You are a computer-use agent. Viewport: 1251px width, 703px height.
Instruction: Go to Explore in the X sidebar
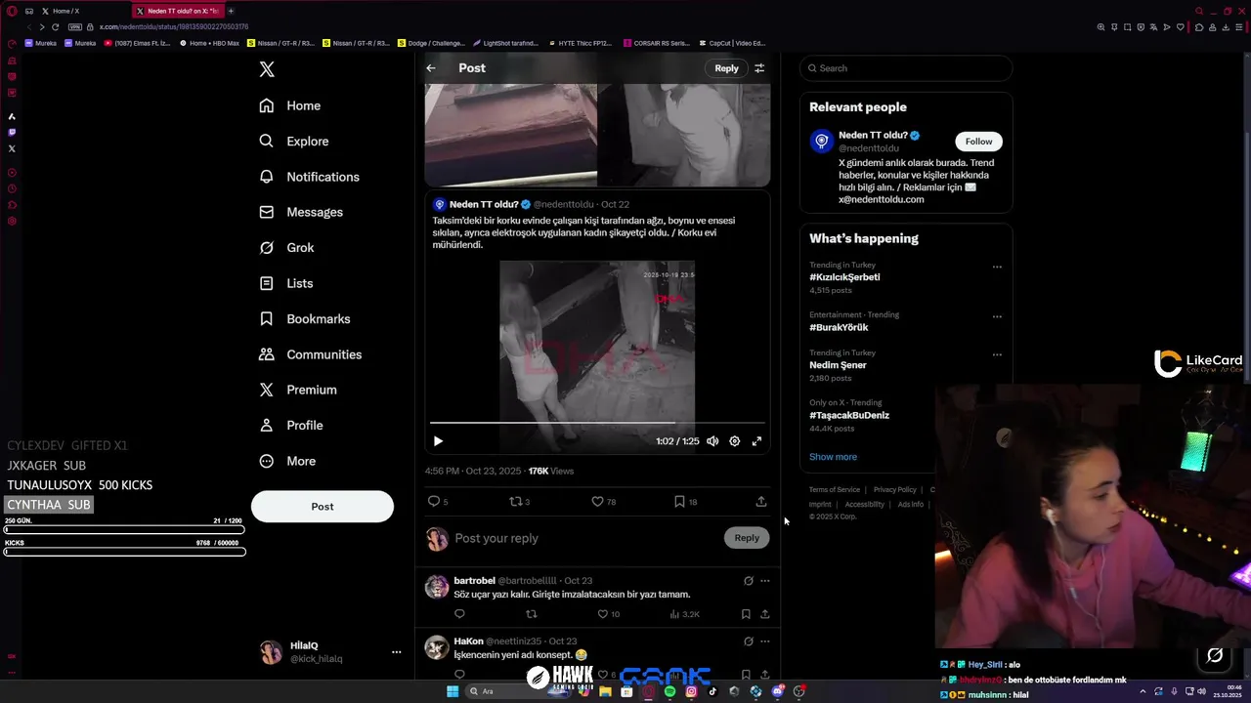pyautogui.click(x=293, y=142)
